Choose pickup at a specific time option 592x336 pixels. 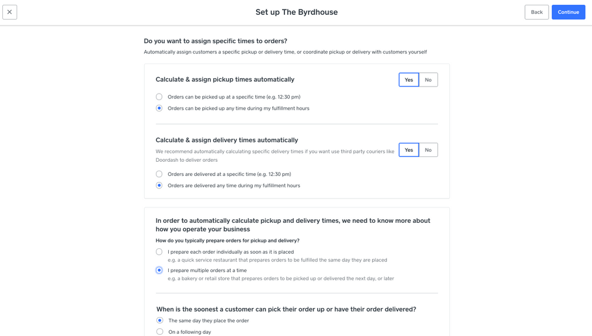coord(159,97)
